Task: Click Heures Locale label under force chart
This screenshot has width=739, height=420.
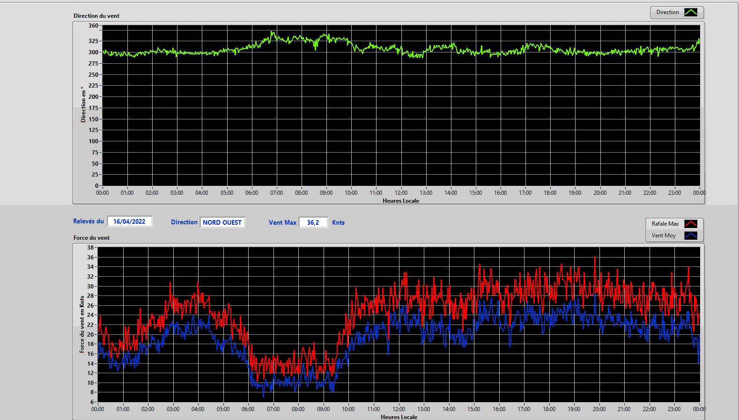Action: pyautogui.click(x=399, y=417)
